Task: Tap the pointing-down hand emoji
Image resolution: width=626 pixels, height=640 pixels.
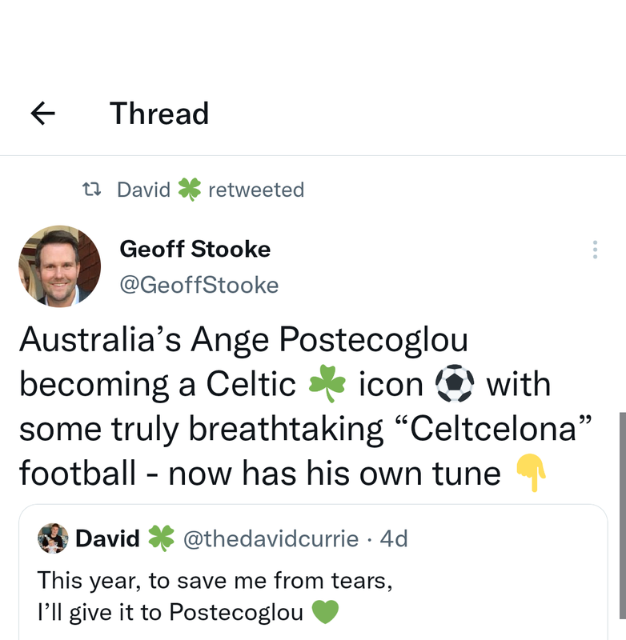Action: tap(531, 473)
